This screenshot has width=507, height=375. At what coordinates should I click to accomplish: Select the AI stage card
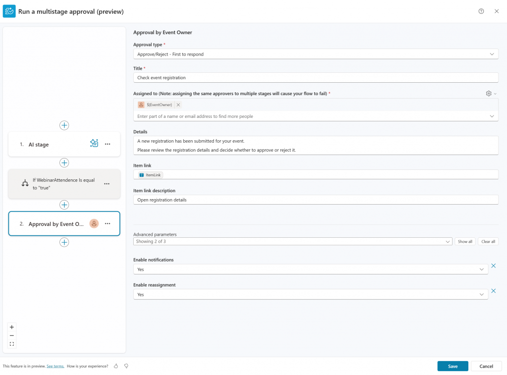coord(50,145)
